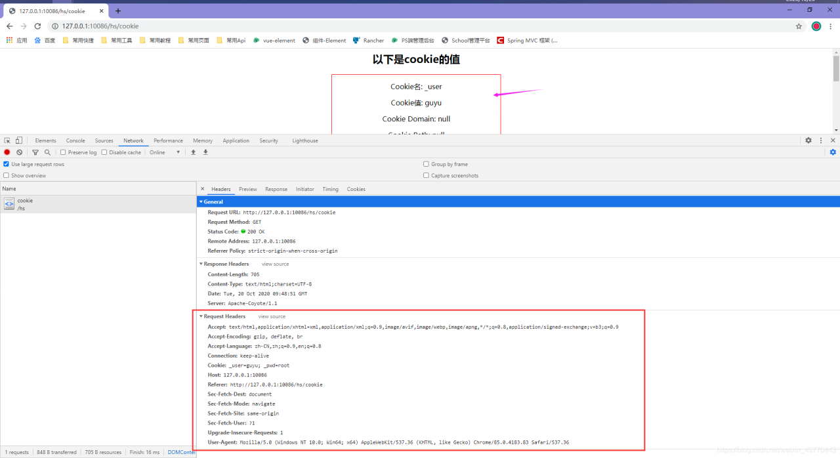Viewport: 840px width, 458px height.
Task: Open the Lighthouse tab
Action: point(305,140)
